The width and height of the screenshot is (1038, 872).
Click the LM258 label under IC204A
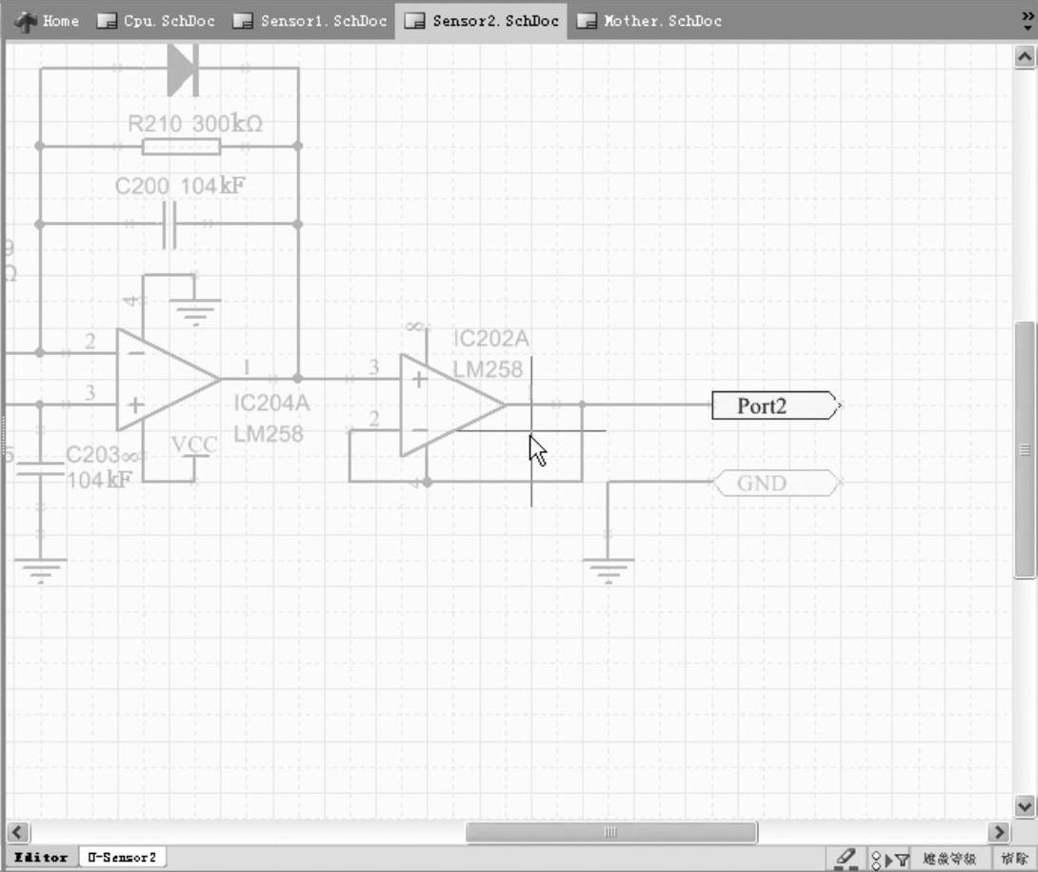coord(269,434)
